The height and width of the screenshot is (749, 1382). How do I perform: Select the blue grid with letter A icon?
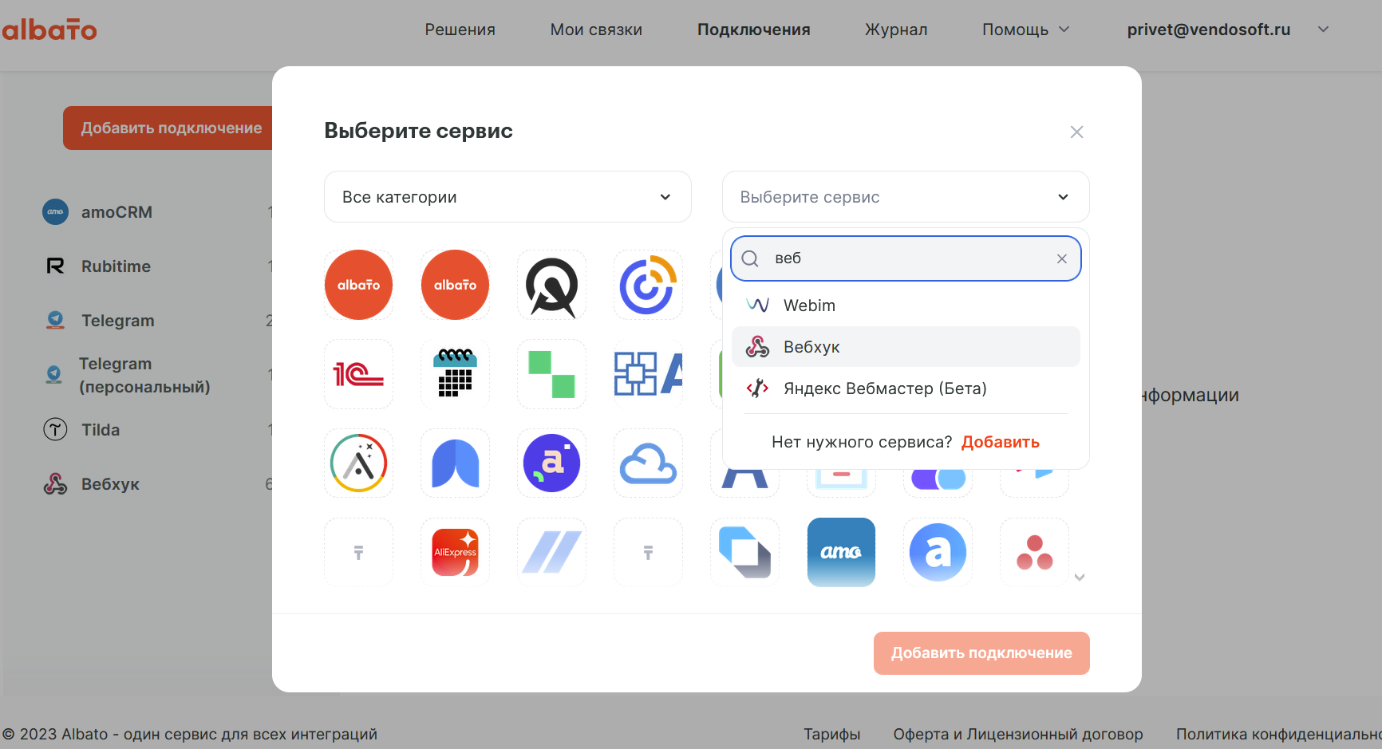[648, 374]
